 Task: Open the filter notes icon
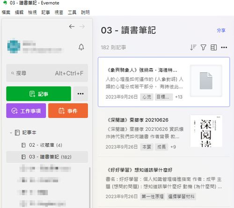pyautogui.click(x=203, y=47)
